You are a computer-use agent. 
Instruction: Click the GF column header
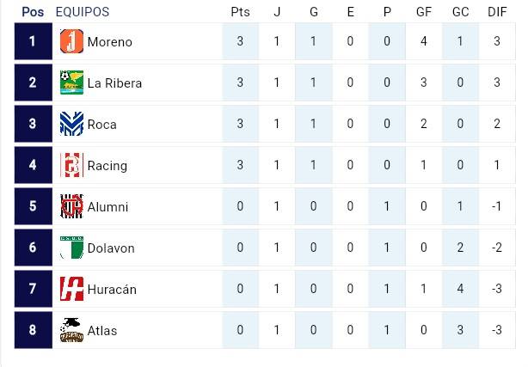pyautogui.click(x=423, y=12)
